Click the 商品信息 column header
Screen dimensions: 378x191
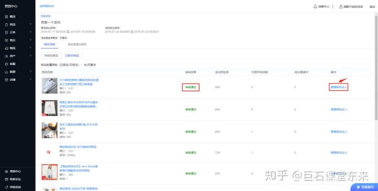pos(47,72)
